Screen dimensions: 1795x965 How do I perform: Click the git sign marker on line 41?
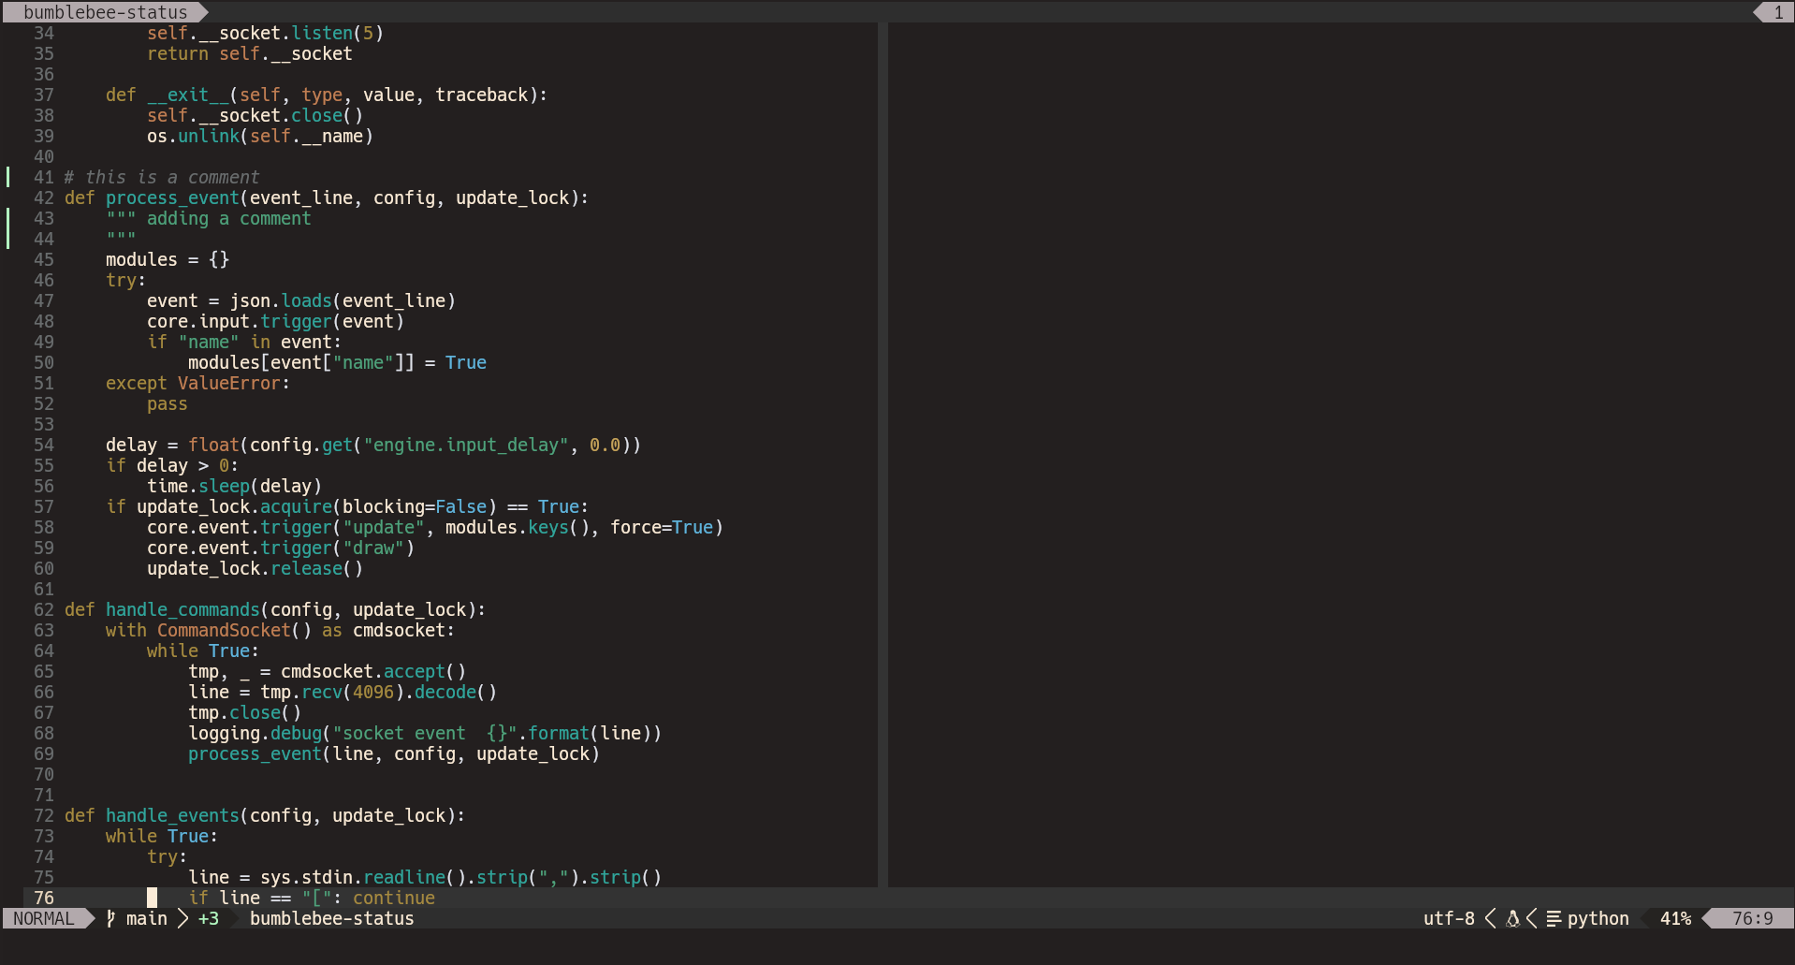(x=8, y=177)
